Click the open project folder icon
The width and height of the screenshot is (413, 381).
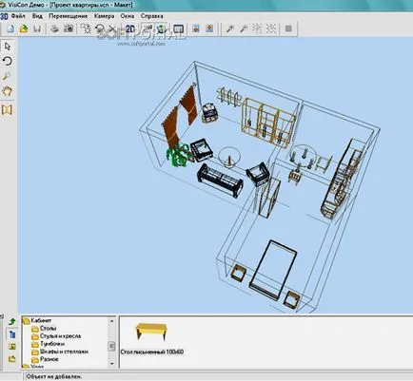click(x=24, y=29)
